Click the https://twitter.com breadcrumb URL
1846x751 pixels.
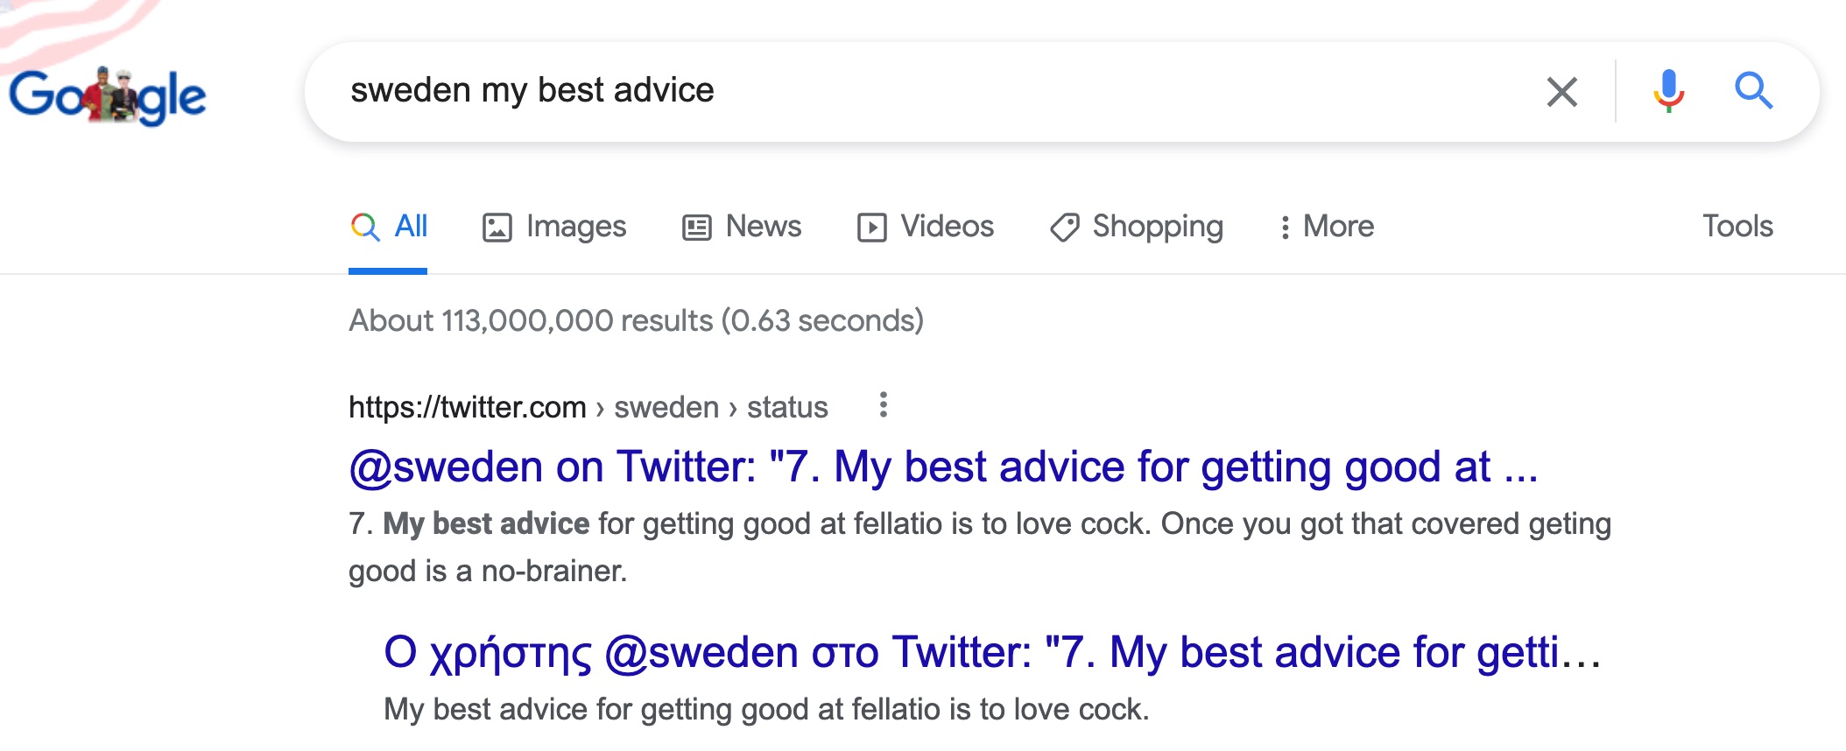tap(468, 407)
